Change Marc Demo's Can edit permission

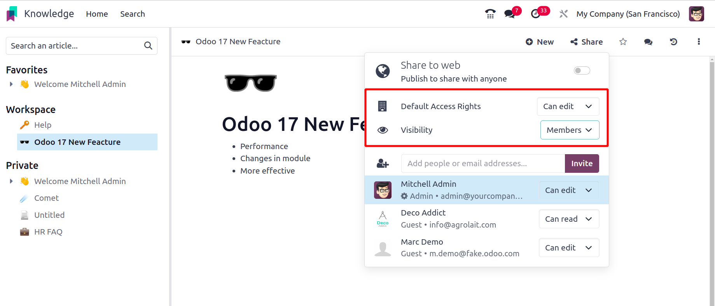pos(569,248)
